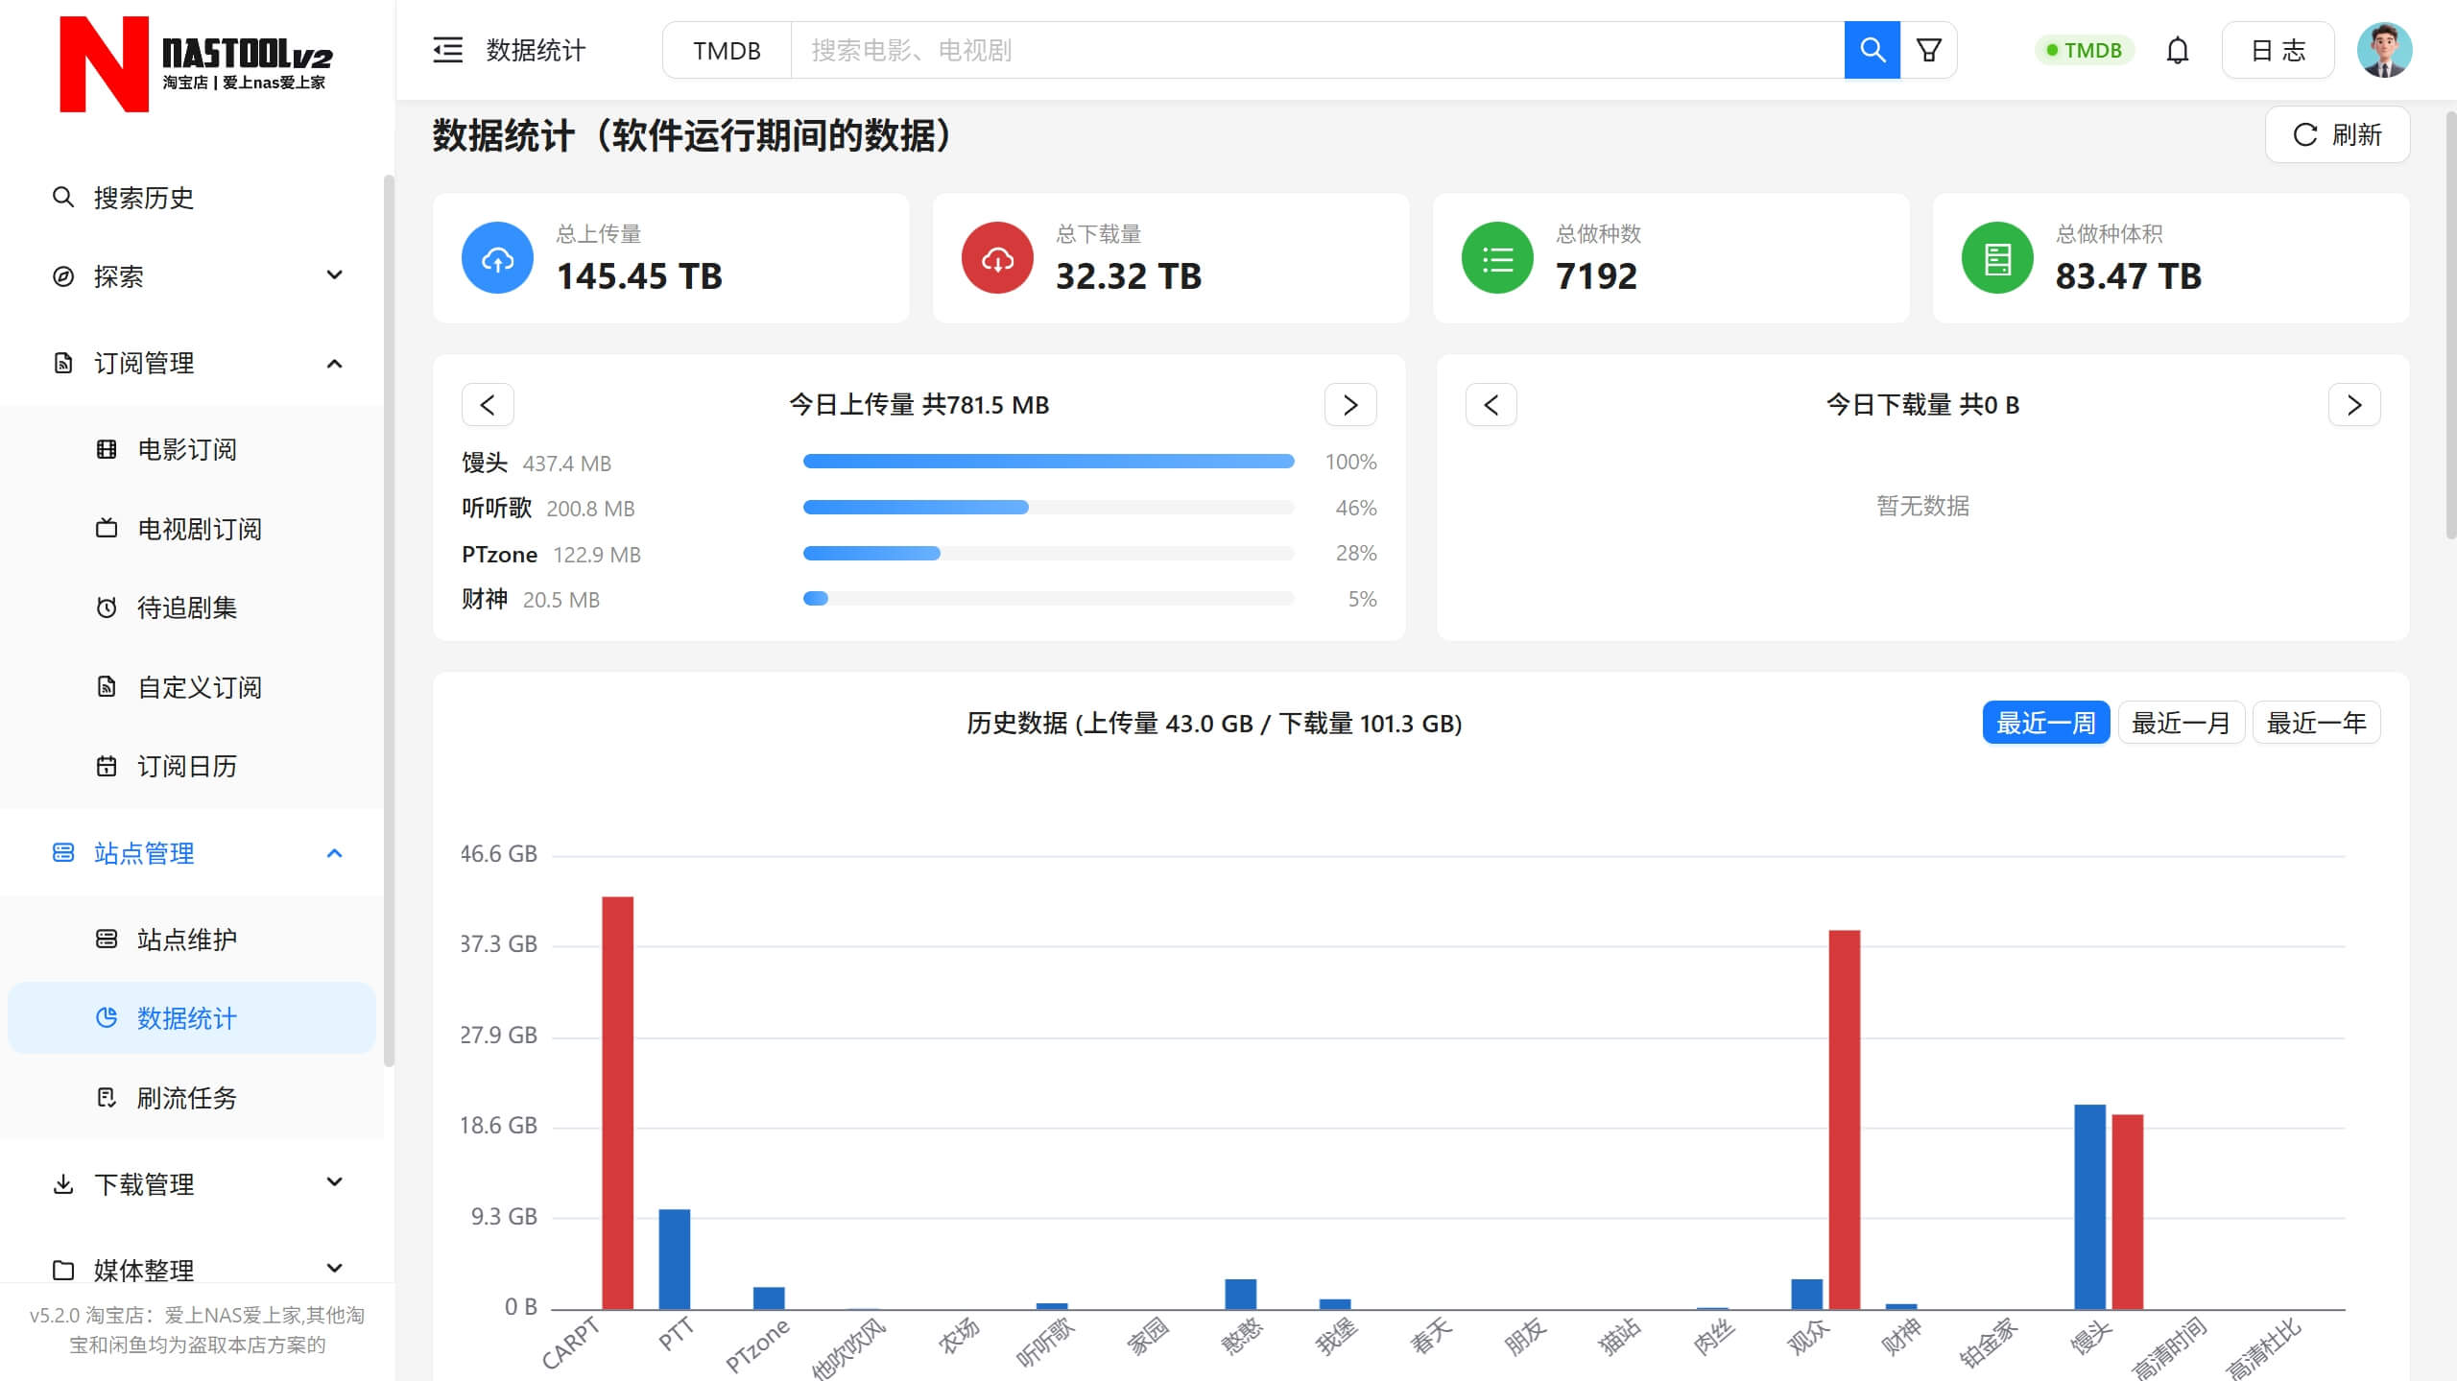The width and height of the screenshot is (2457, 1381).
Task: Click the page's vertical scrollbar
Action: [2449, 326]
